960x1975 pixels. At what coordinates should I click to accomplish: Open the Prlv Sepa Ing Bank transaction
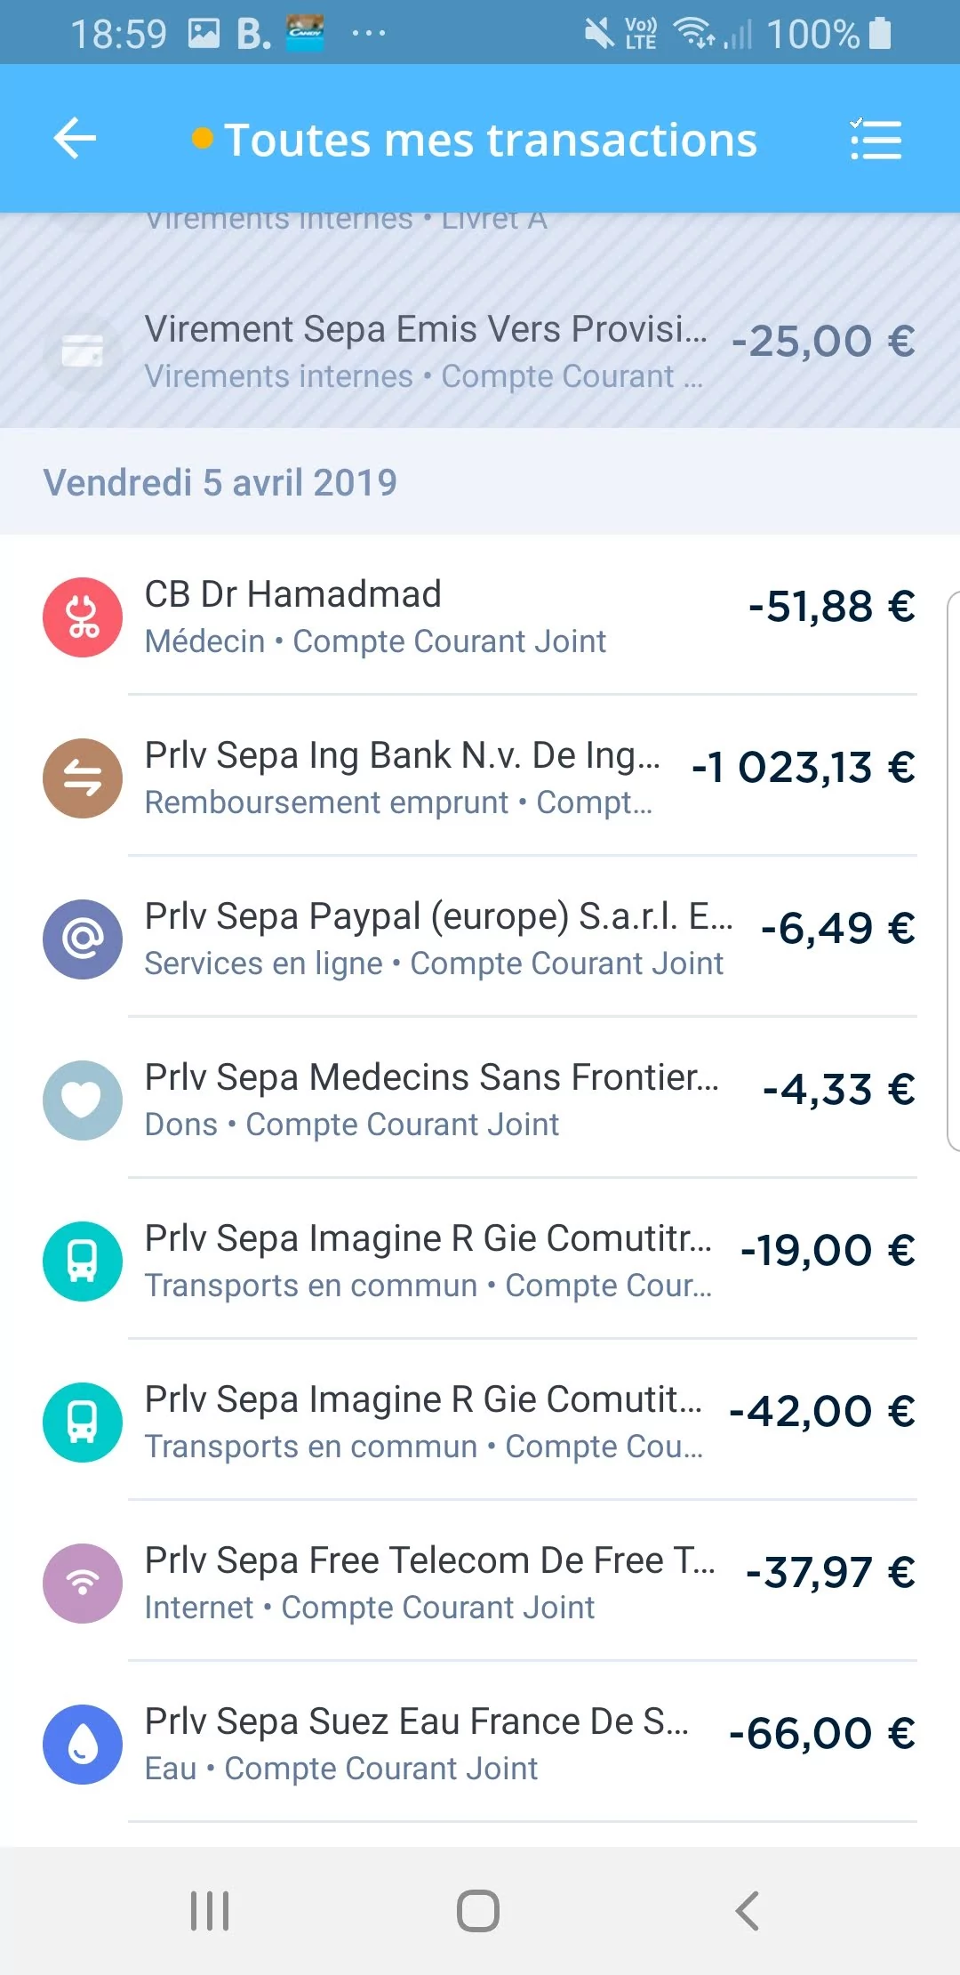coord(480,777)
